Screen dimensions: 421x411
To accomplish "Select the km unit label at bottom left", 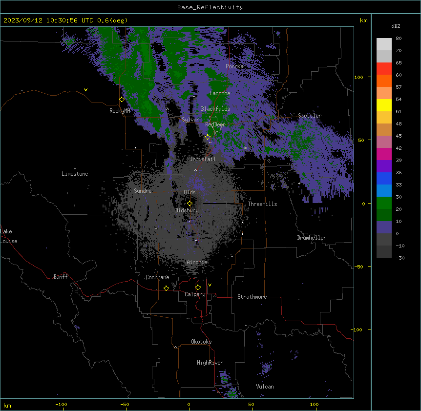I will click(7, 405).
